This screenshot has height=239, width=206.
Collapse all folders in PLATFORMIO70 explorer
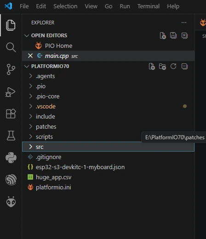click(x=184, y=66)
